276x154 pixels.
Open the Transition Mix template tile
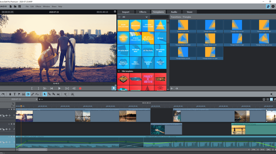pyautogui.click(x=123, y=38)
